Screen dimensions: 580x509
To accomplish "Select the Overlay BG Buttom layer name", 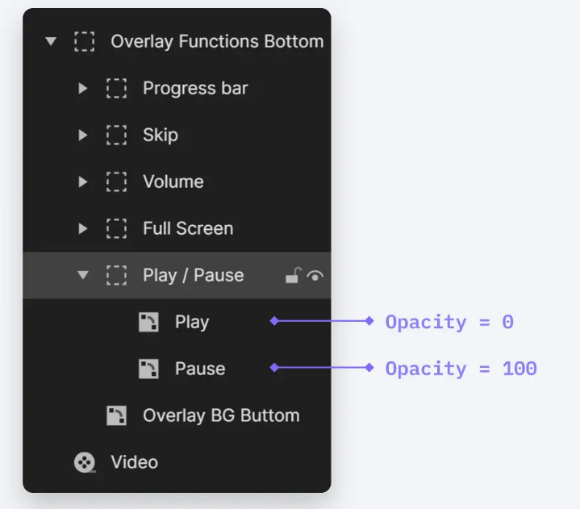I will click(221, 415).
